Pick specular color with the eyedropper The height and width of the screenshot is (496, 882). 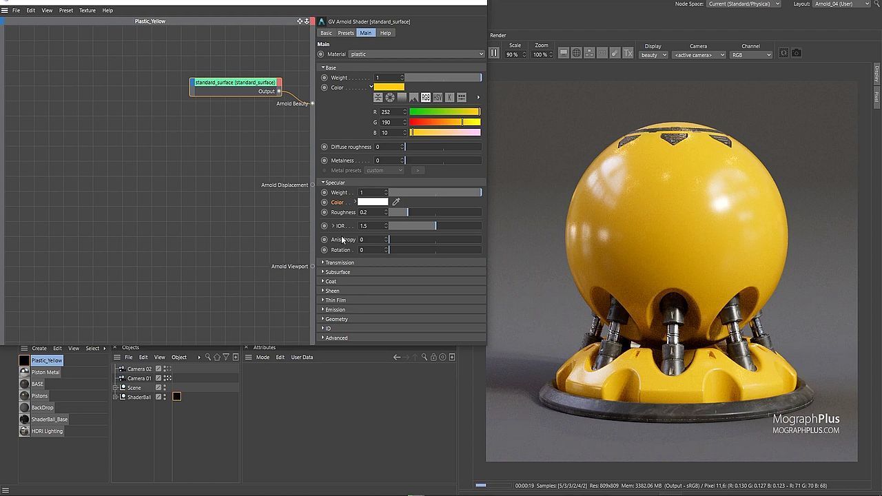pyautogui.click(x=396, y=203)
